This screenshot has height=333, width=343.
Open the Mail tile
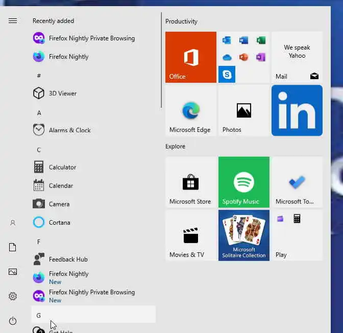click(297, 57)
